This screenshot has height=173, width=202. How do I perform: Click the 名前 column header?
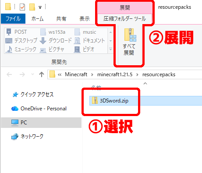[x=96, y=87]
